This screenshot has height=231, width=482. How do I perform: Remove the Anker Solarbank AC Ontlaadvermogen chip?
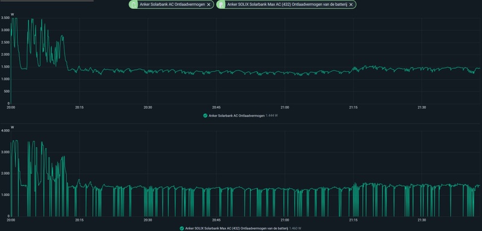click(x=208, y=5)
